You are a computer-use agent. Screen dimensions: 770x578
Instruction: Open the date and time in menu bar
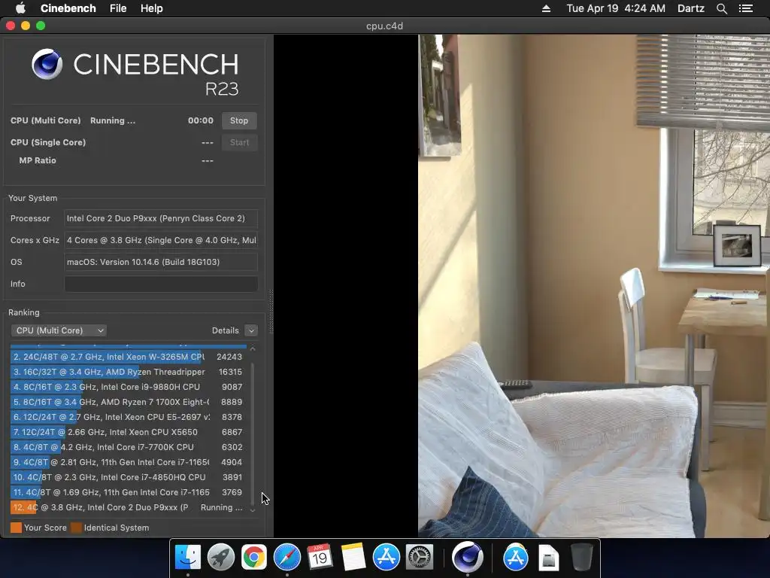[x=616, y=8]
